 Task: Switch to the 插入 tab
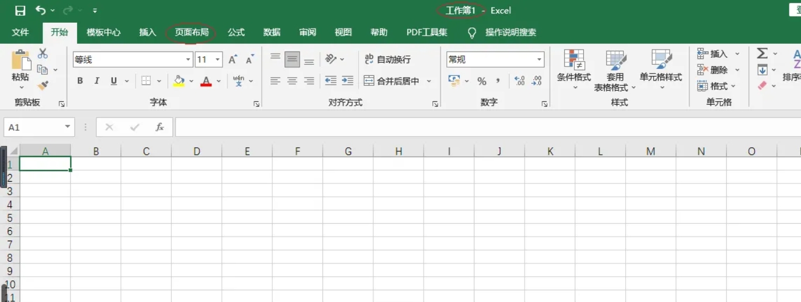point(148,32)
